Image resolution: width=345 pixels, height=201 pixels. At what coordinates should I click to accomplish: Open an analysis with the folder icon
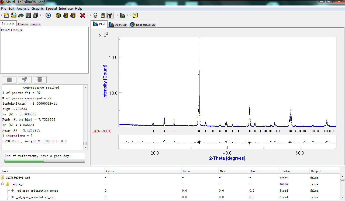13,15
